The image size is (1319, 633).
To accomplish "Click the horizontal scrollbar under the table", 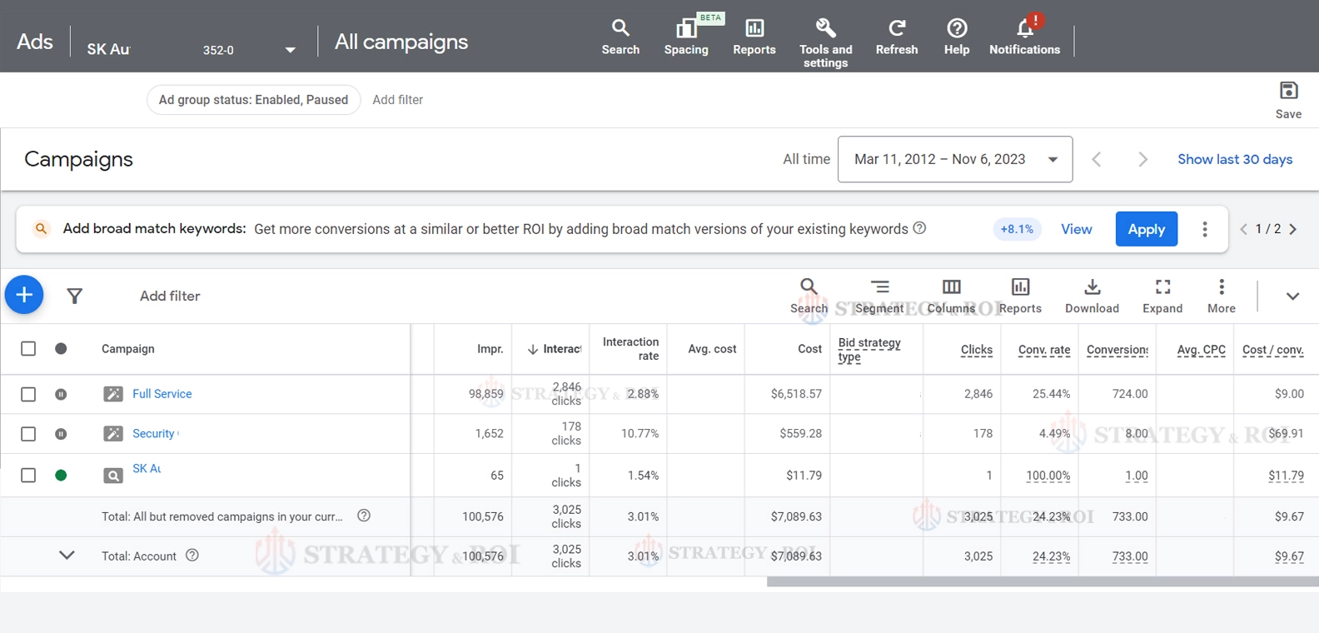I will (x=1041, y=582).
